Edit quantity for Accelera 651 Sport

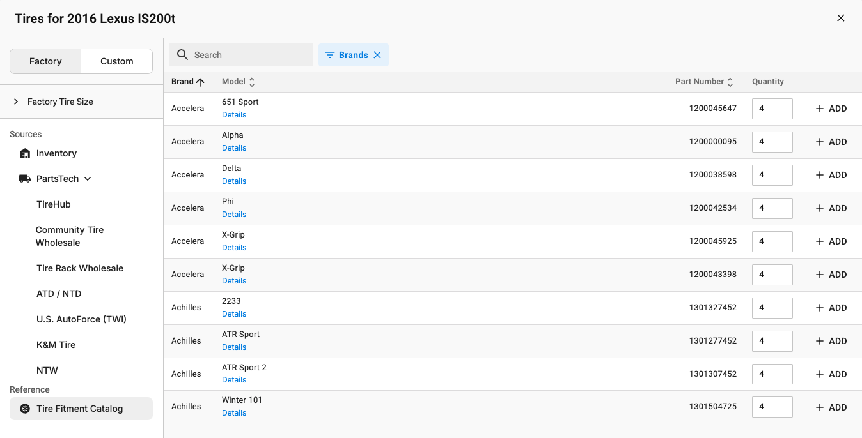pyautogui.click(x=772, y=109)
